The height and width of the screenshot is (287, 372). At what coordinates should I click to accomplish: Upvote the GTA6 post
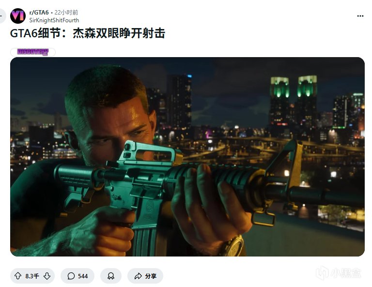[18, 276]
